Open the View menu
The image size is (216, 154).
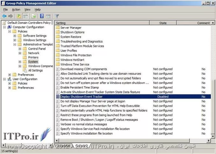pyautogui.click(x=27, y=10)
